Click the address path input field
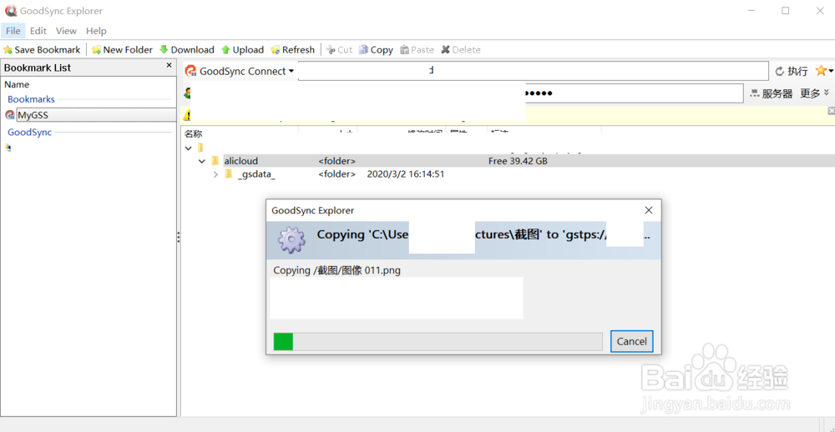Screen dimensions: 835x432 pyautogui.click(x=533, y=71)
